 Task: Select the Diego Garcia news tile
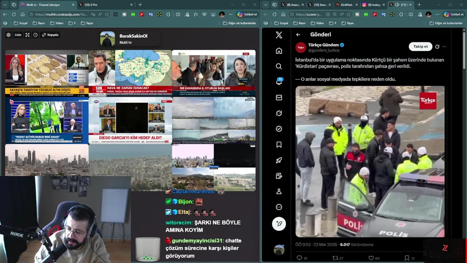point(130,120)
